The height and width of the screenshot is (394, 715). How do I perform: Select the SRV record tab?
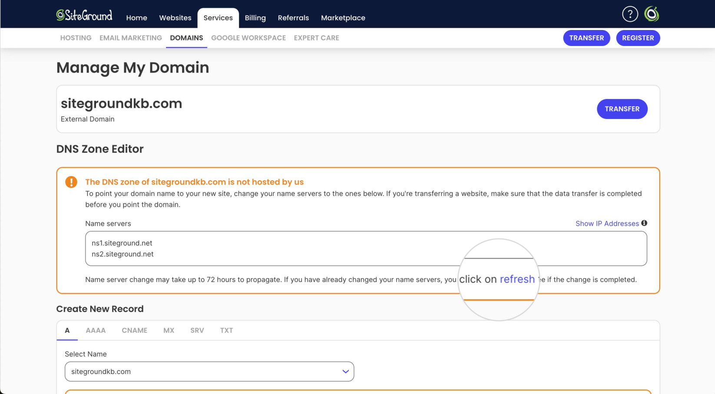pos(197,331)
